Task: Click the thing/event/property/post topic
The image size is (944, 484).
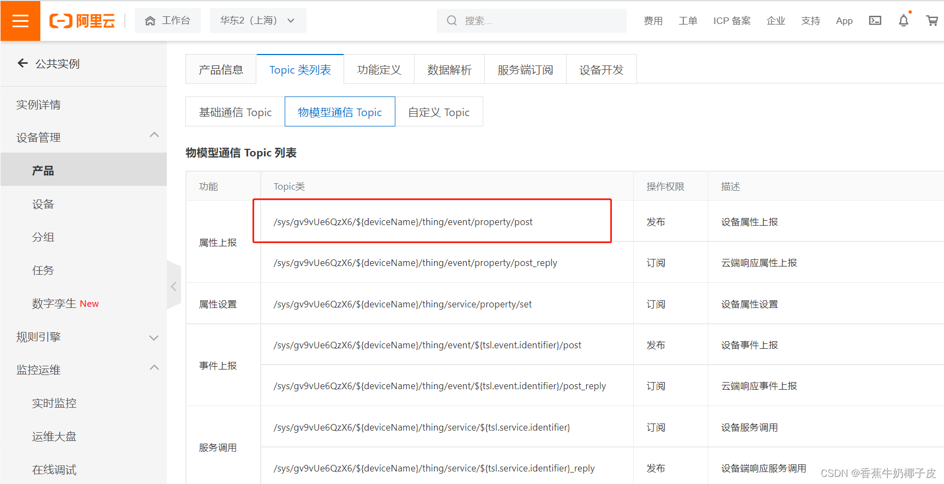Action: click(x=403, y=222)
